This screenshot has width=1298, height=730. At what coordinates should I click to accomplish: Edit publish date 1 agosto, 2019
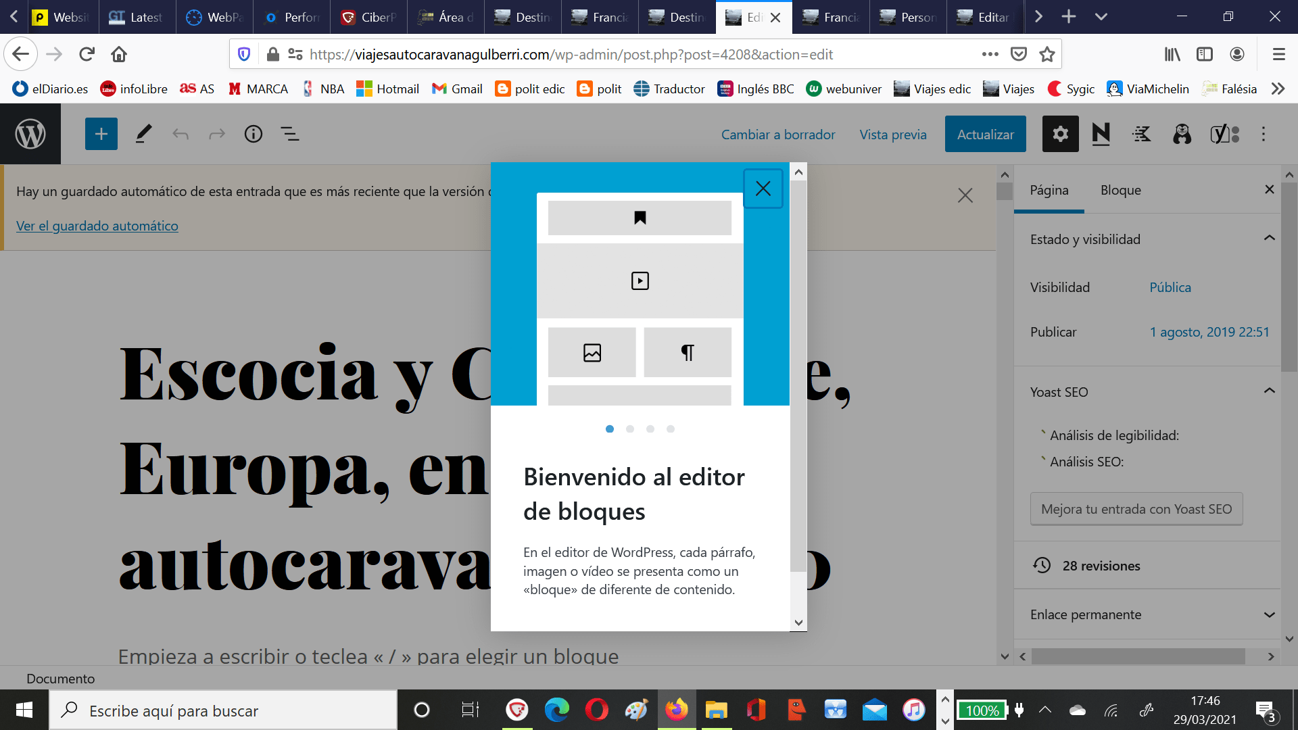[x=1209, y=332]
